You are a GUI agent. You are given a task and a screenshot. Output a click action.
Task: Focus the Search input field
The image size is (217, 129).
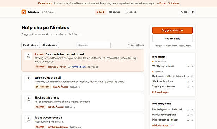pos(94,45)
